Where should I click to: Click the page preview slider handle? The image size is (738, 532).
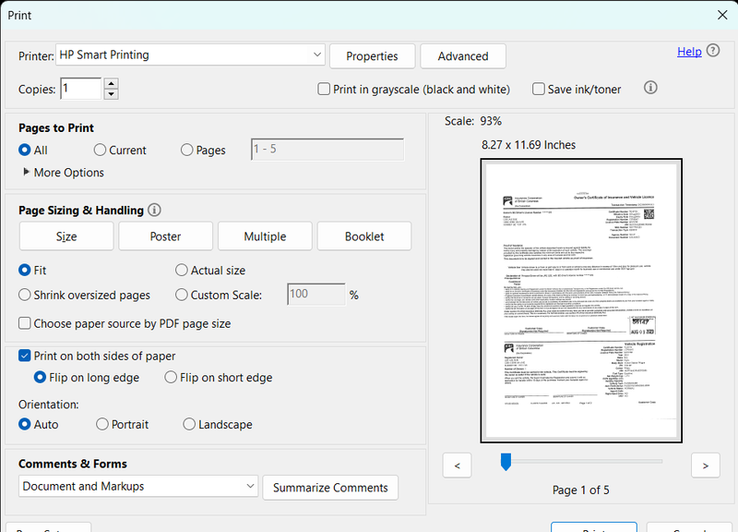(x=506, y=461)
